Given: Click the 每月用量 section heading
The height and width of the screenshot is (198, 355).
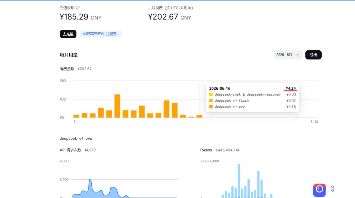Looking at the screenshot, I should 69,55.
